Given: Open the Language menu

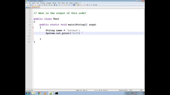Looking at the screenshot, I should 49,3.
